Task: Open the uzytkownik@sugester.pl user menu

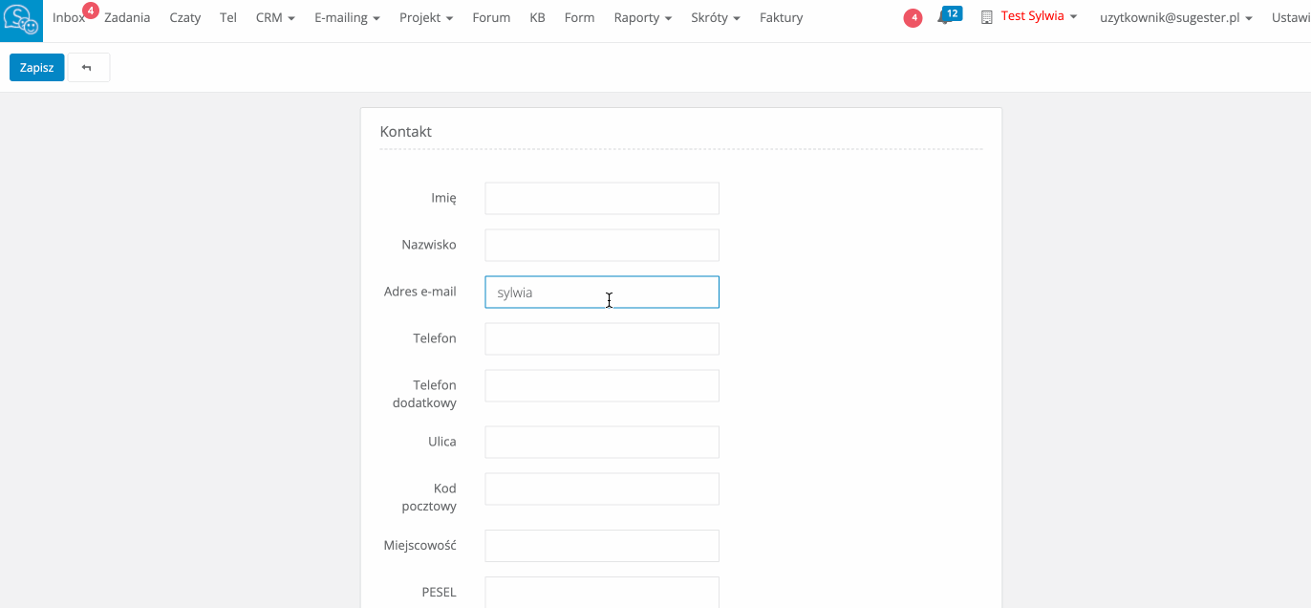Action: click(x=1175, y=18)
